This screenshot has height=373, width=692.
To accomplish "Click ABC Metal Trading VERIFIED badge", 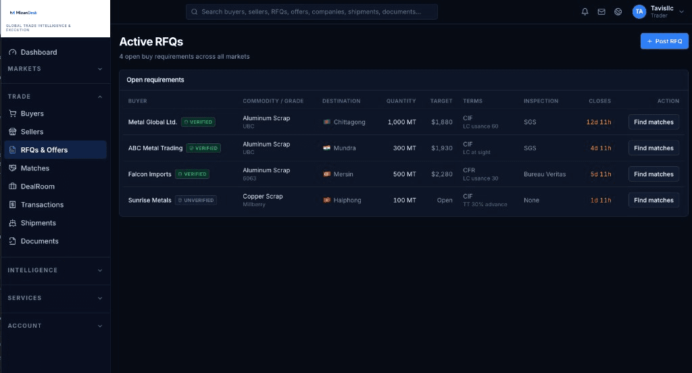I will (203, 148).
